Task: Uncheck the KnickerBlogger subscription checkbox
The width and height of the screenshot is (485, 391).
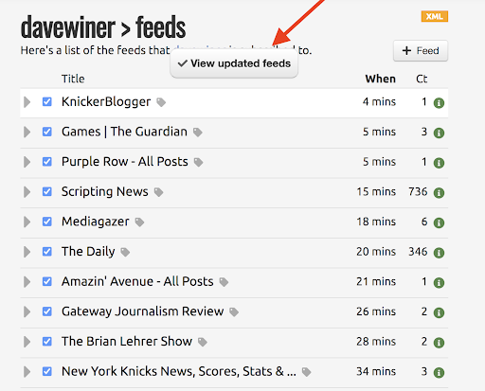Action: (47, 101)
